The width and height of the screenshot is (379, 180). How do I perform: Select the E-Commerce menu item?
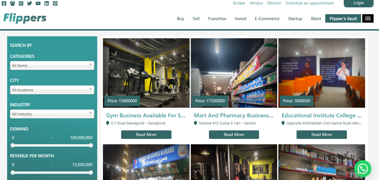(x=267, y=18)
